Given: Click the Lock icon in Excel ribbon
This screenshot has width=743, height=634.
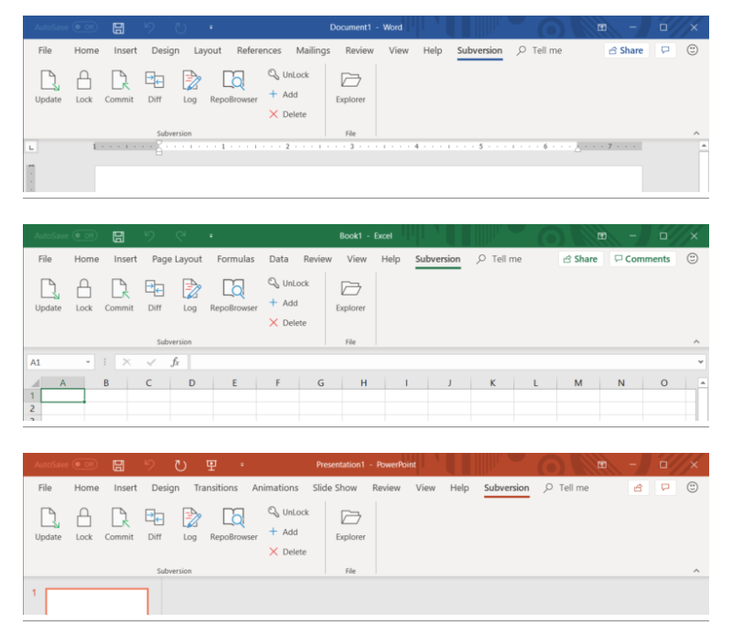Looking at the screenshot, I should 84,295.
